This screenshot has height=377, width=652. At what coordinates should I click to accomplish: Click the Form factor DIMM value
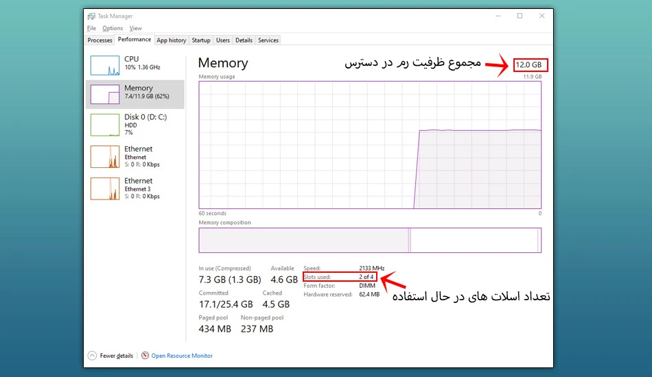coord(367,286)
